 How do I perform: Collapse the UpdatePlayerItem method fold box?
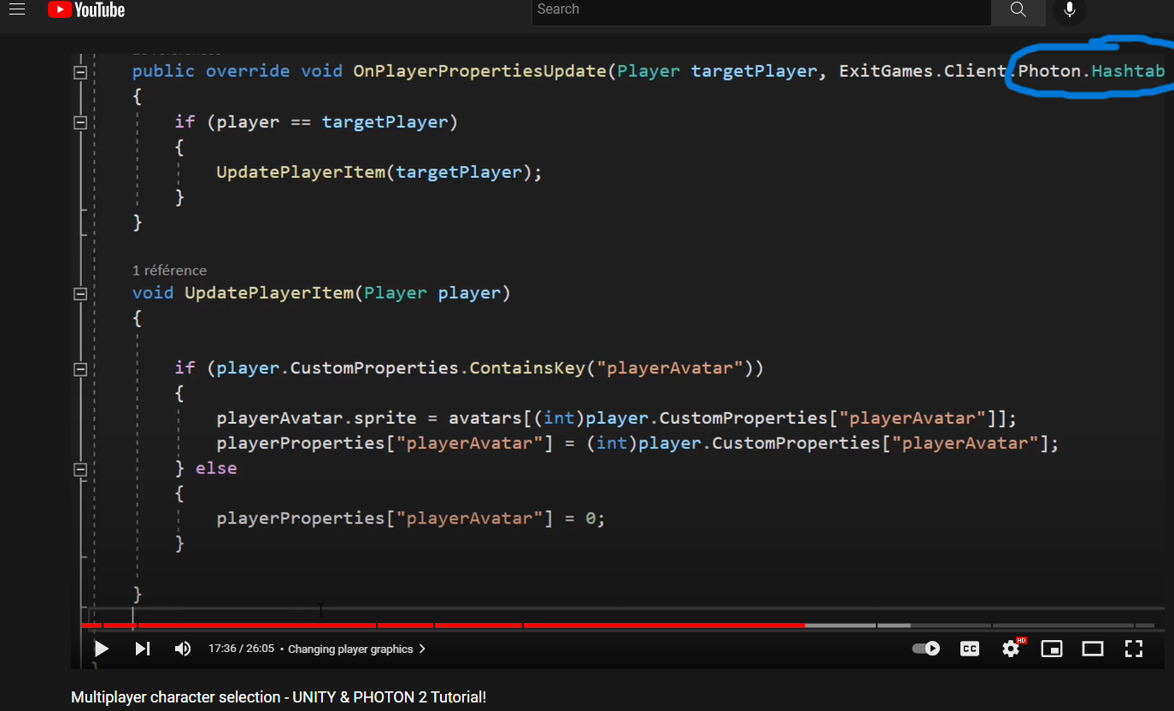(x=80, y=294)
